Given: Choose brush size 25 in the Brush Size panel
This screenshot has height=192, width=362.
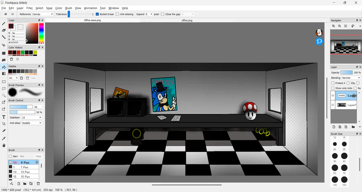Looking at the screenshot, I should click(344, 144).
